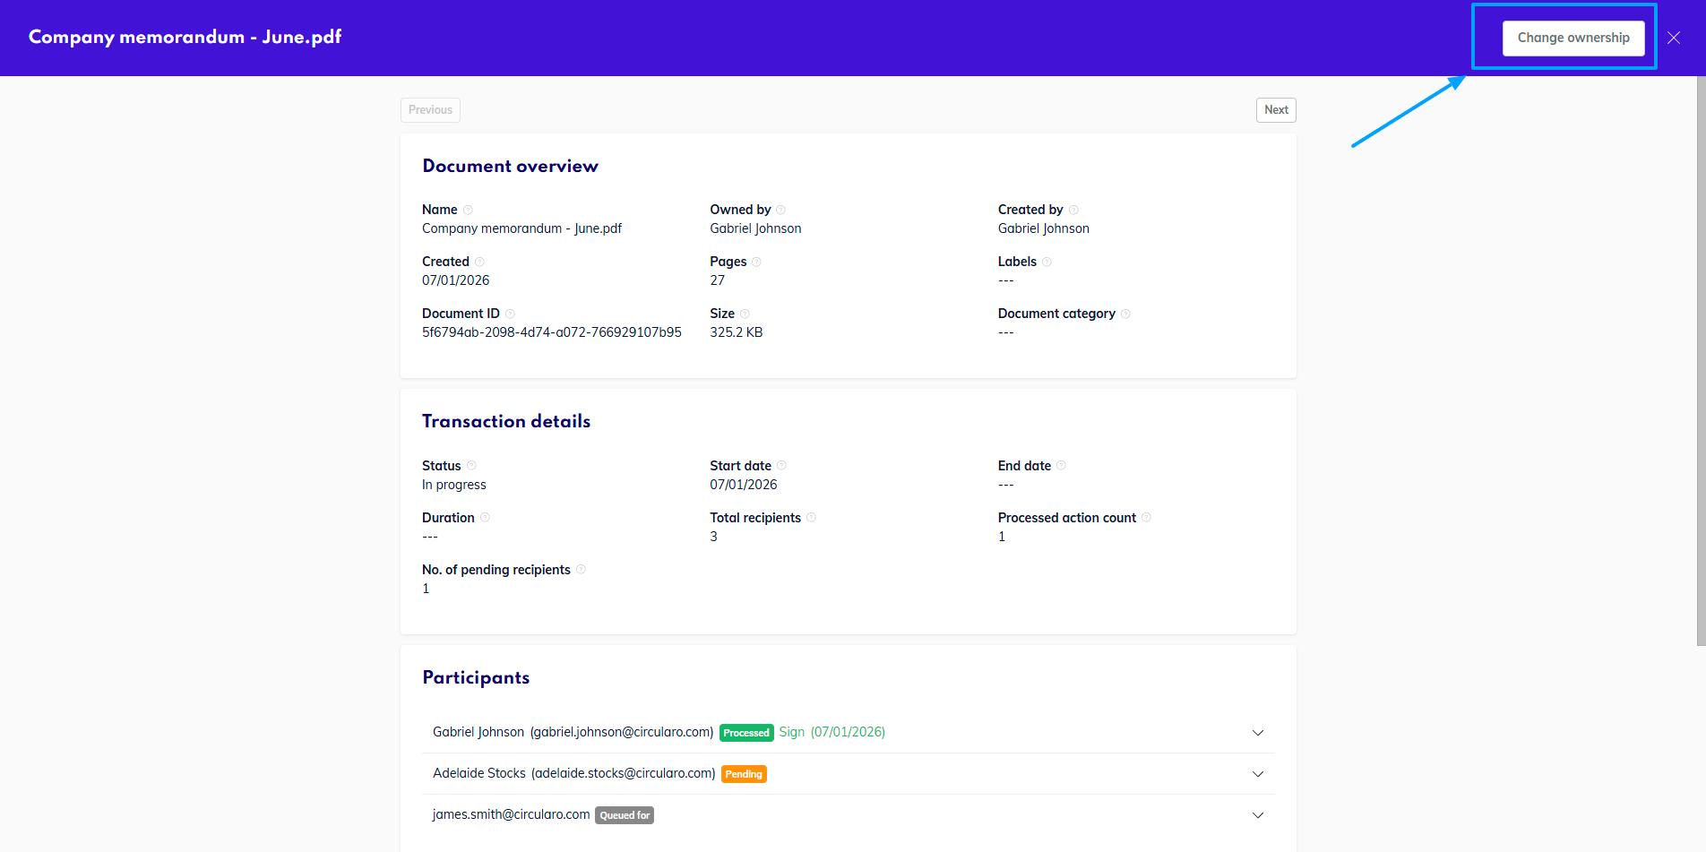Screen dimensions: 1706x852
Task: Click the Document overview heading
Action: pyautogui.click(x=511, y=166)
